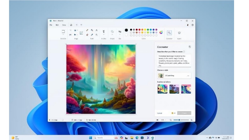Click the zoom out magnifier icon

tap(171, 120)
